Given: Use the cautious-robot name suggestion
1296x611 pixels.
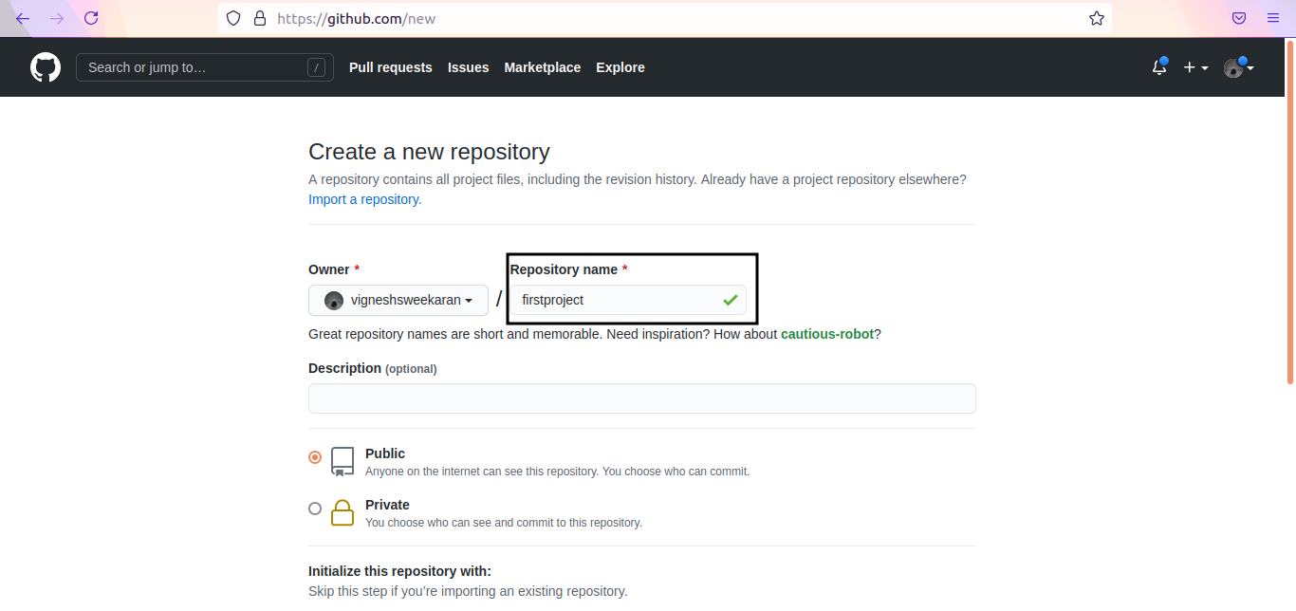Looking at the screenshot, I should pyautogui.click(x=827, y=334).
